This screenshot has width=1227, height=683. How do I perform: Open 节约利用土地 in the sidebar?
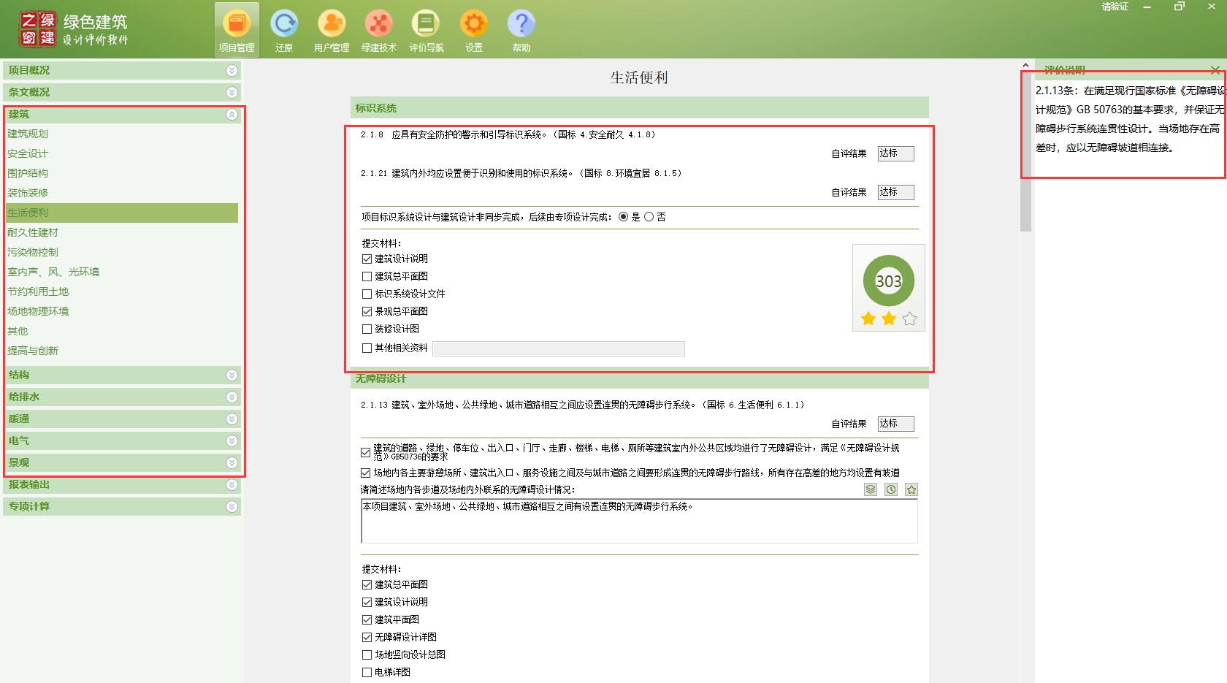(x=38, y=291)
